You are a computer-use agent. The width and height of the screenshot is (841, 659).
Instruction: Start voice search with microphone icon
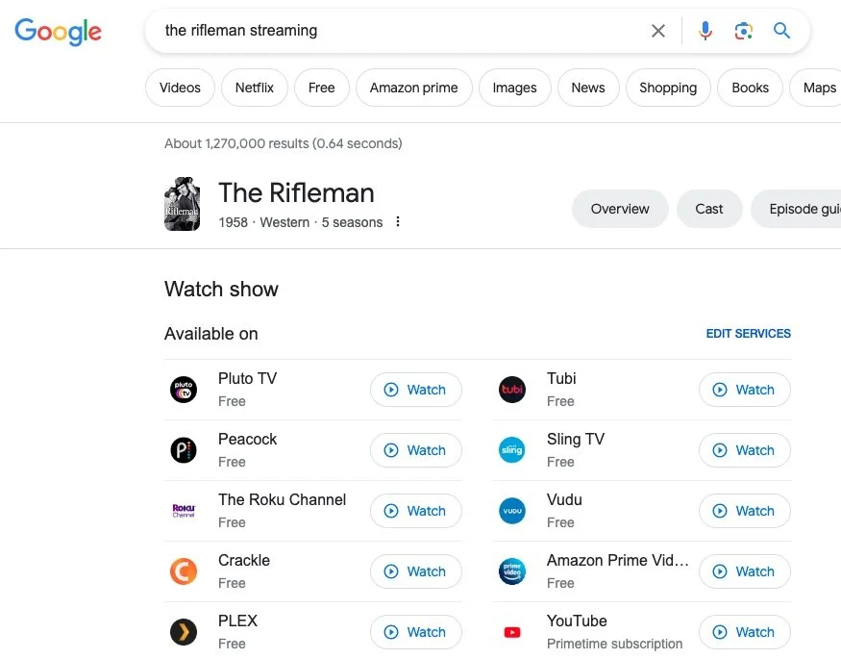705,31
